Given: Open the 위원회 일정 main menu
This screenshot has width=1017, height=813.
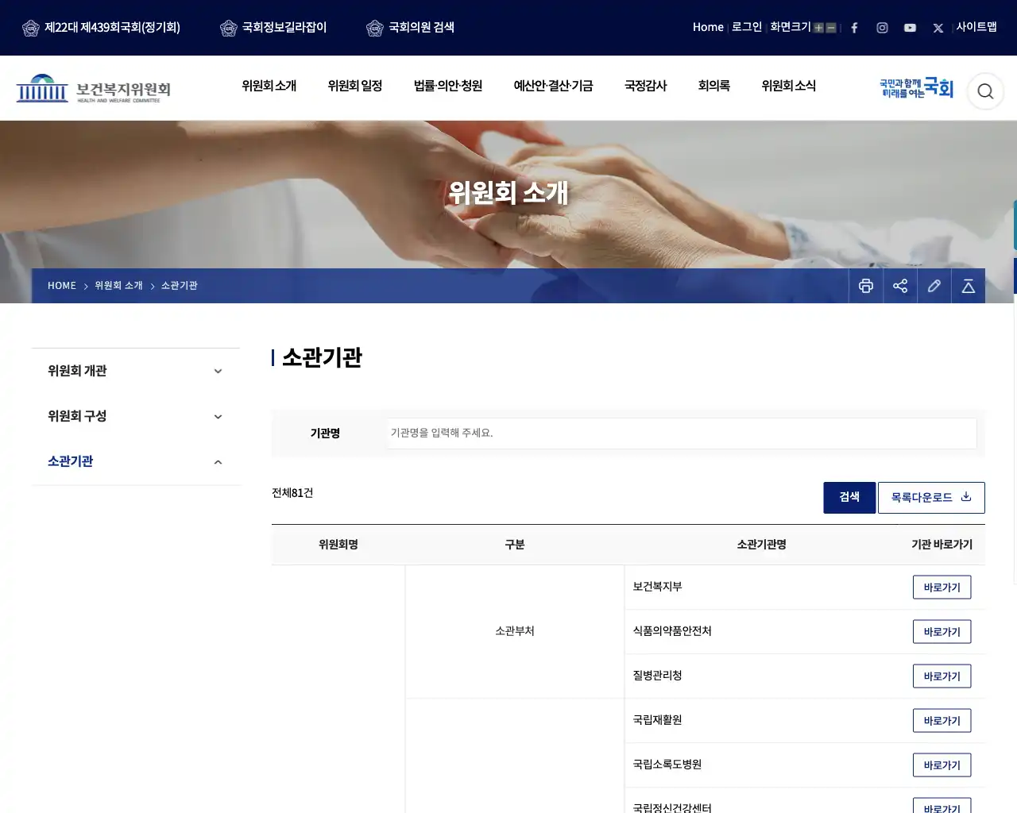Looking at the screenshot, I should point(355,86).
